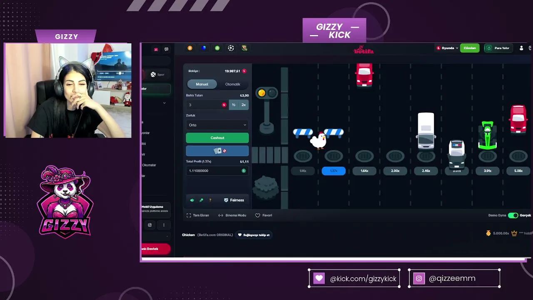
Task: Click the Bahis Tutarı bet amount field
Action: (x=207, y=105)
